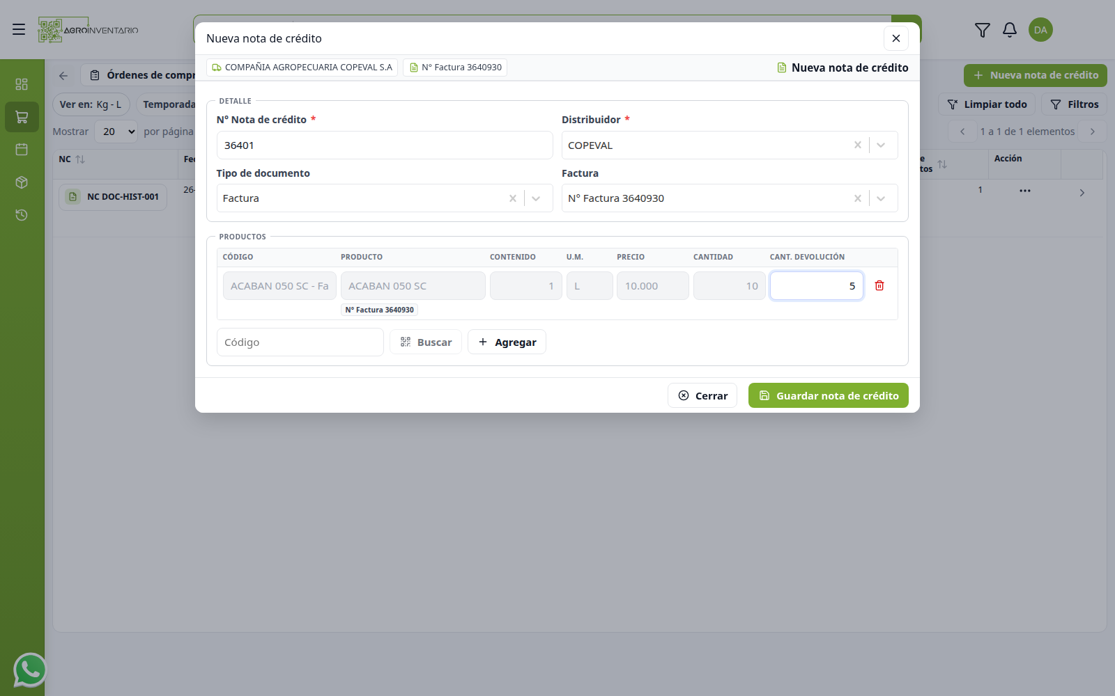Image resolution: width=1115 pixels, height=696 pixels.
Task: Expand the Factura dropdown
Action: (881, 198)
